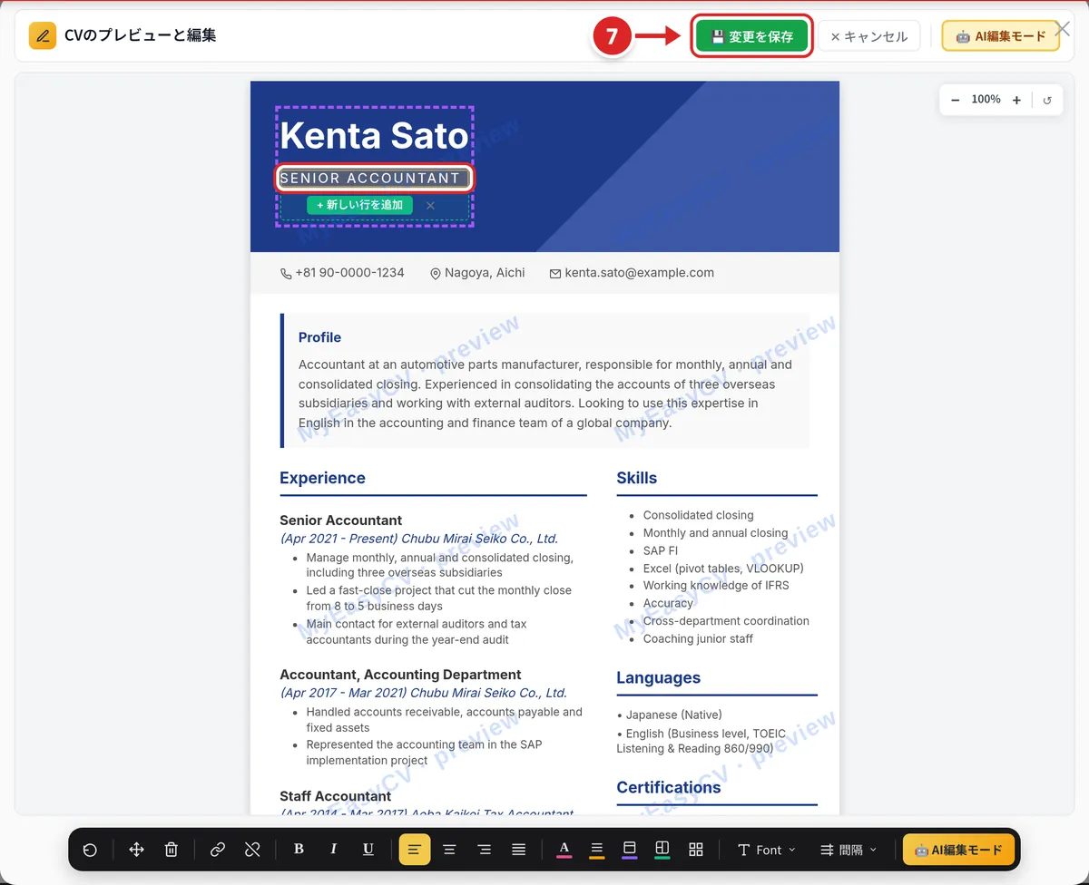The height and width of the screenshot is (885, 1089).
Task: Toggle italic formatting
Action: click(x=334, y=850)
